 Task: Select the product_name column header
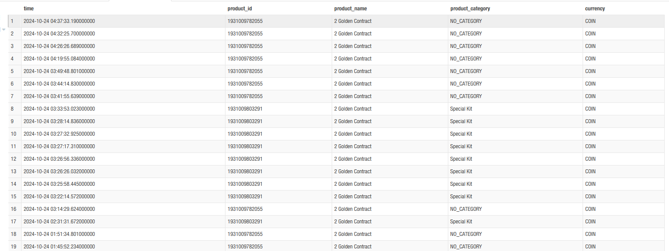pyautogui.click(x=350, y=9)
